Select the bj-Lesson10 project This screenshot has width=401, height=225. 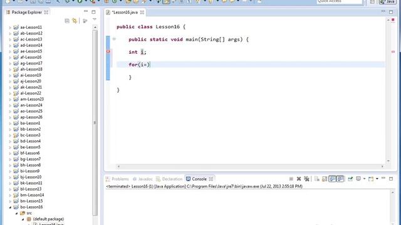[x=31, y=177]
